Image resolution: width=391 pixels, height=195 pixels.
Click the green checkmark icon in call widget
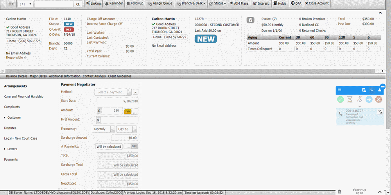point(341,99)
